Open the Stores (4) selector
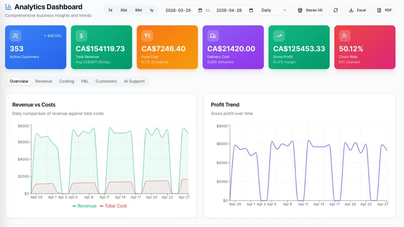Image resolution: width=404 pixels, height=227 pixels. point(310,10)
